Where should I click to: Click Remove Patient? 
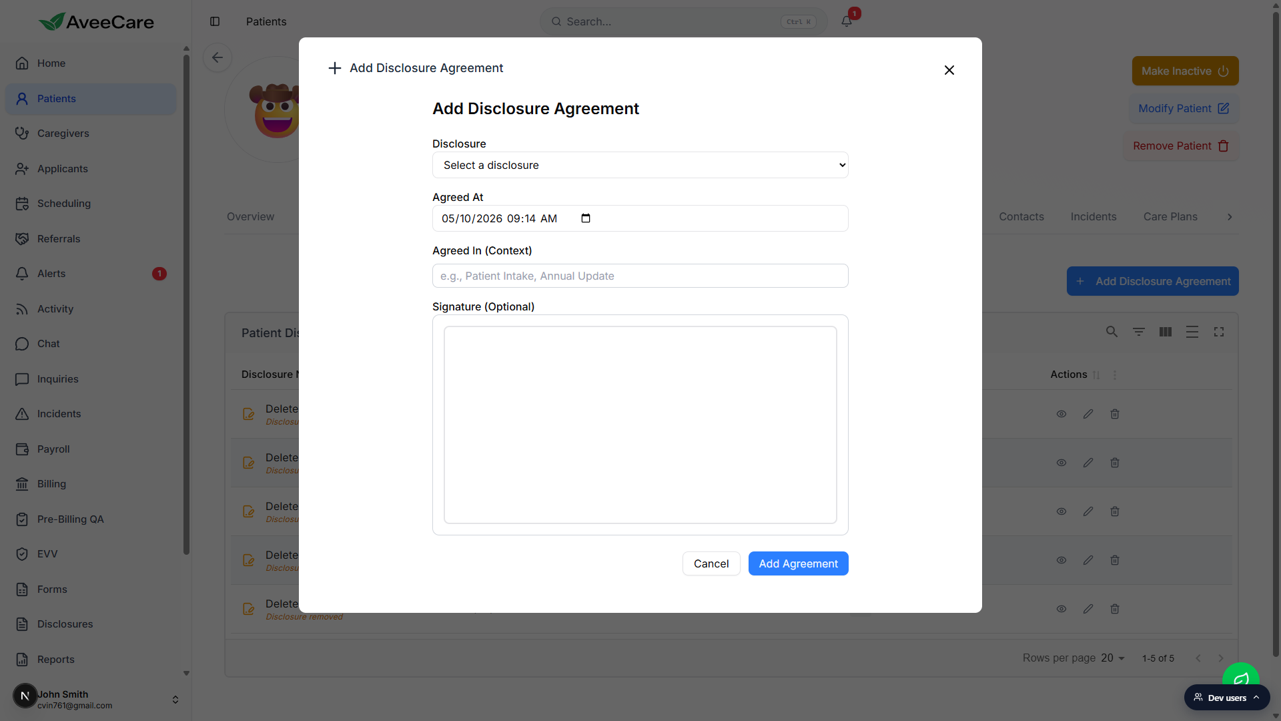1181,146
